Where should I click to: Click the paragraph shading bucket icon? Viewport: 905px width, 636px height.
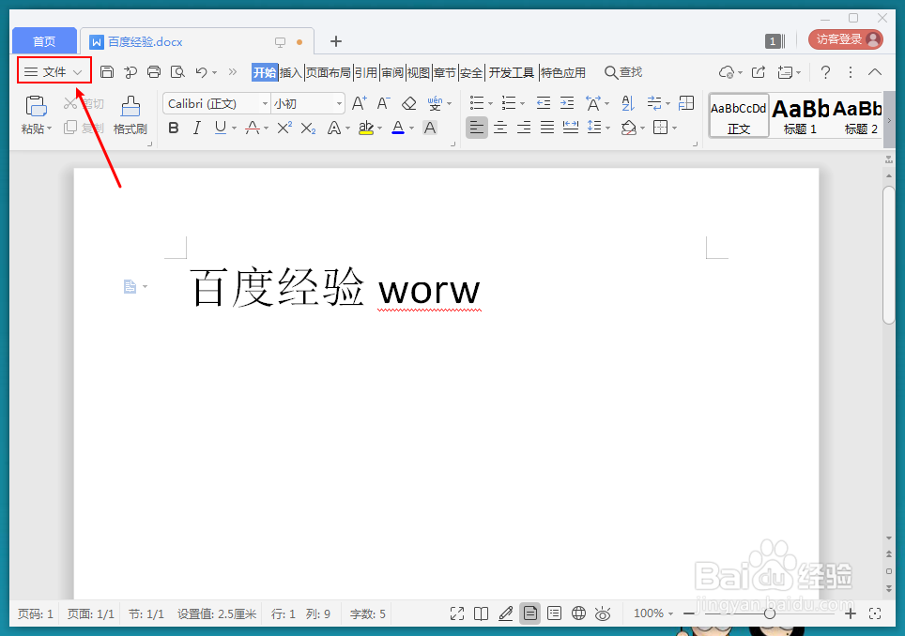point(629,128)
